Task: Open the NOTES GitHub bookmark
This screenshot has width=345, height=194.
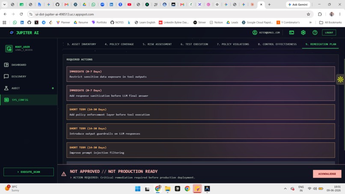Action: click(117, 22)
